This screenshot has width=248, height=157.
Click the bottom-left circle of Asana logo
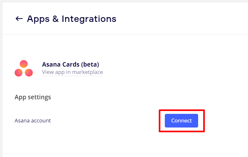[x=19, y=73]
